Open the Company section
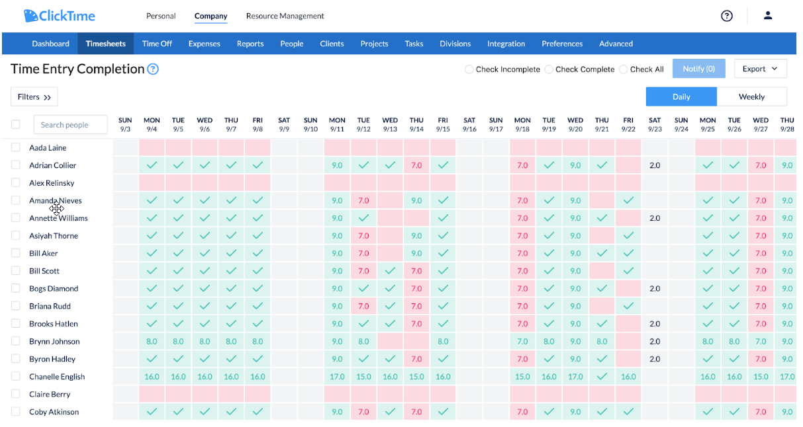This screenshot has height=427, width=803. pos(211,16)
